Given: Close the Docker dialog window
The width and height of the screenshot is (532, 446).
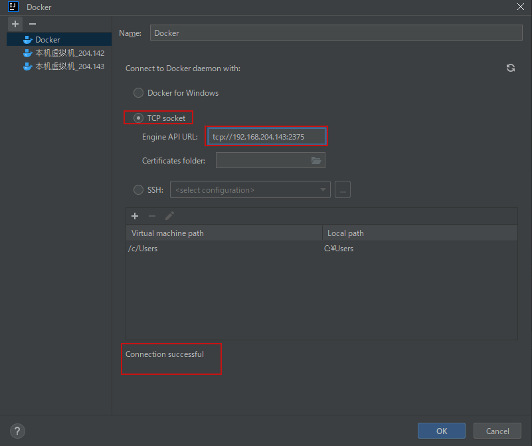Looking at the screenshot, I should 521,7.
